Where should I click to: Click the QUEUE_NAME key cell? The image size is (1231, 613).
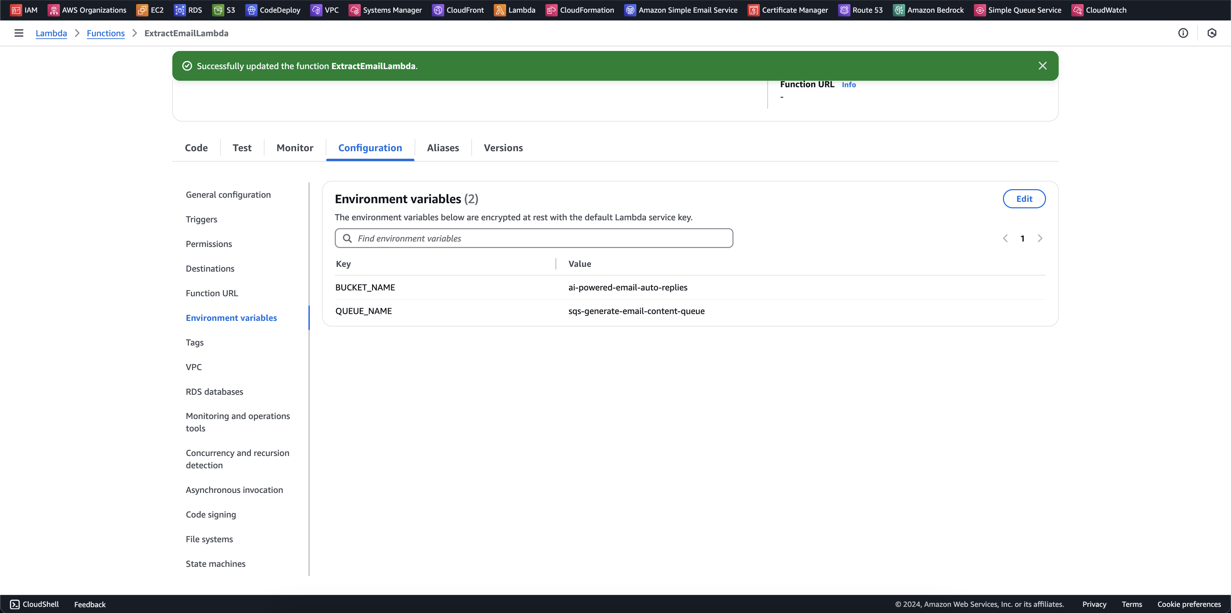[x=364, y=311]
